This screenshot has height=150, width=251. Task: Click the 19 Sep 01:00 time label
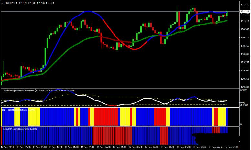tap(215, 147)
